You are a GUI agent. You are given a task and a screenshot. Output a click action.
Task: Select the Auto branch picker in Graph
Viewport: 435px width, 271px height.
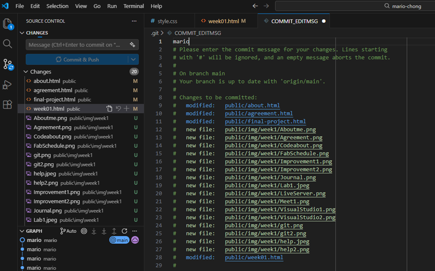point(68,231)
